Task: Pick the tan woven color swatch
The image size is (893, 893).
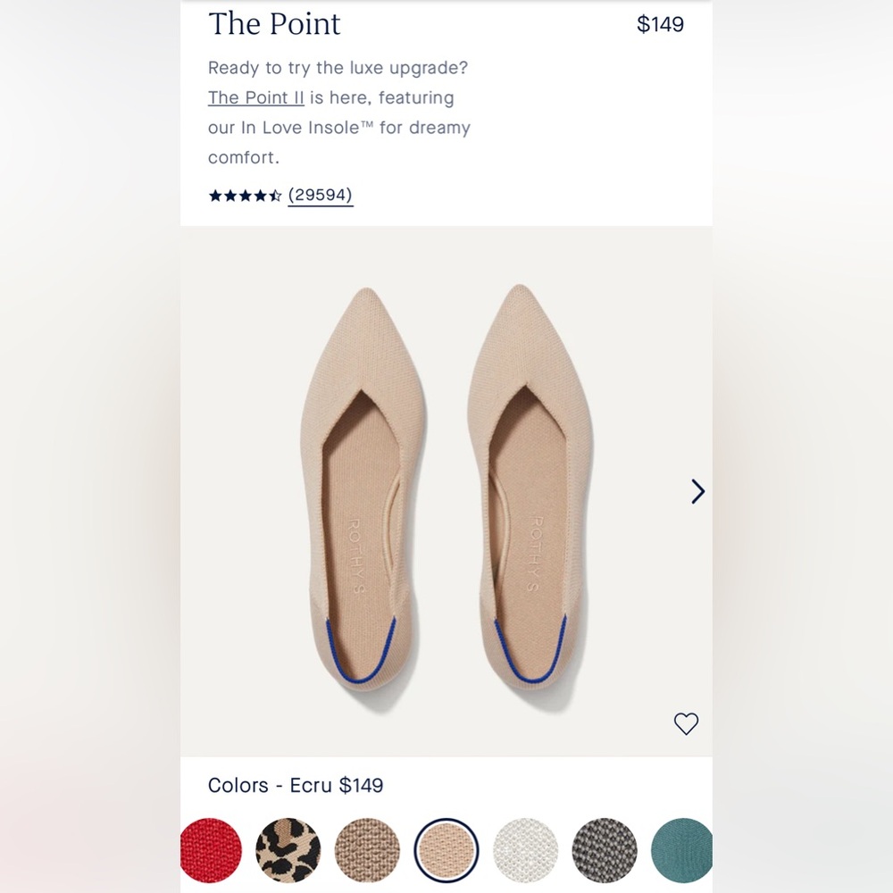Action: click(x=366, y=851)
